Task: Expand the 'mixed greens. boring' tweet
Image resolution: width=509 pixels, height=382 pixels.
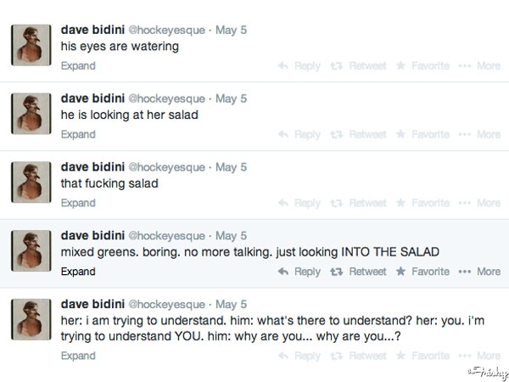Action: (x=78, y=272)
